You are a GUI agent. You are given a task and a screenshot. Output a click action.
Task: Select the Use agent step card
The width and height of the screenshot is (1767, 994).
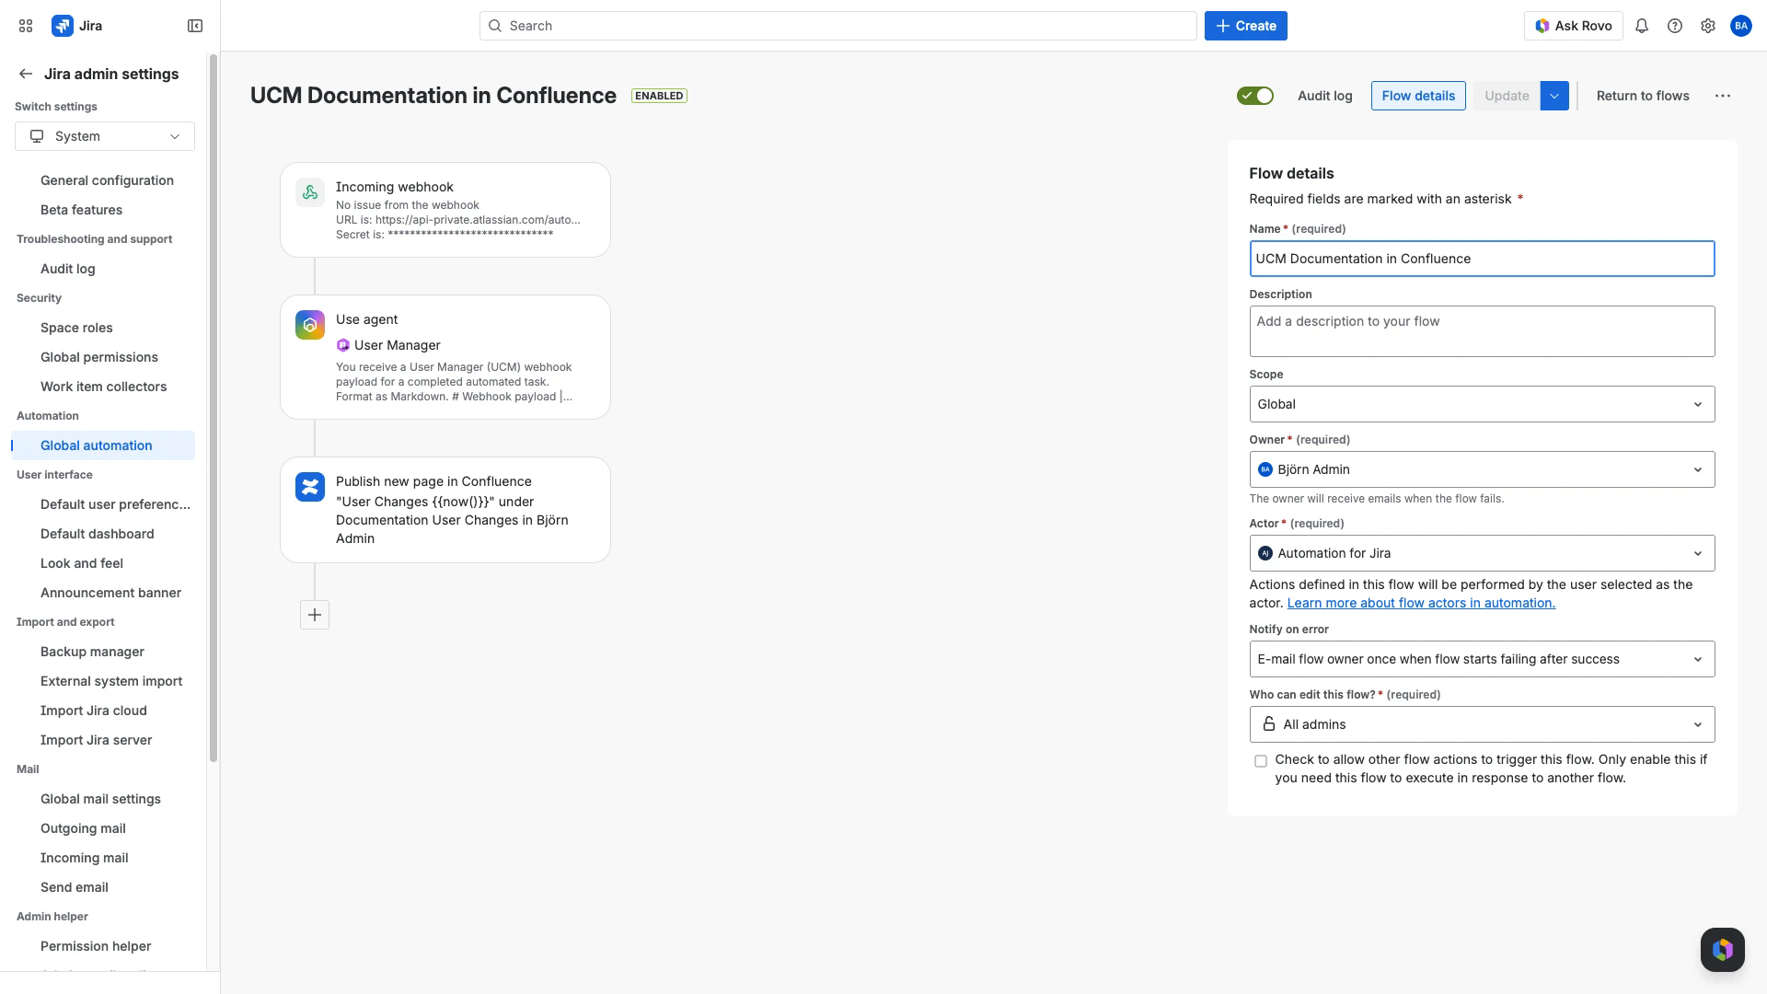[445, 357]
